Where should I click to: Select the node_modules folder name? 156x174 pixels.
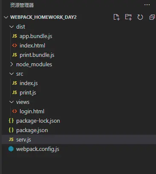(34, 65)
